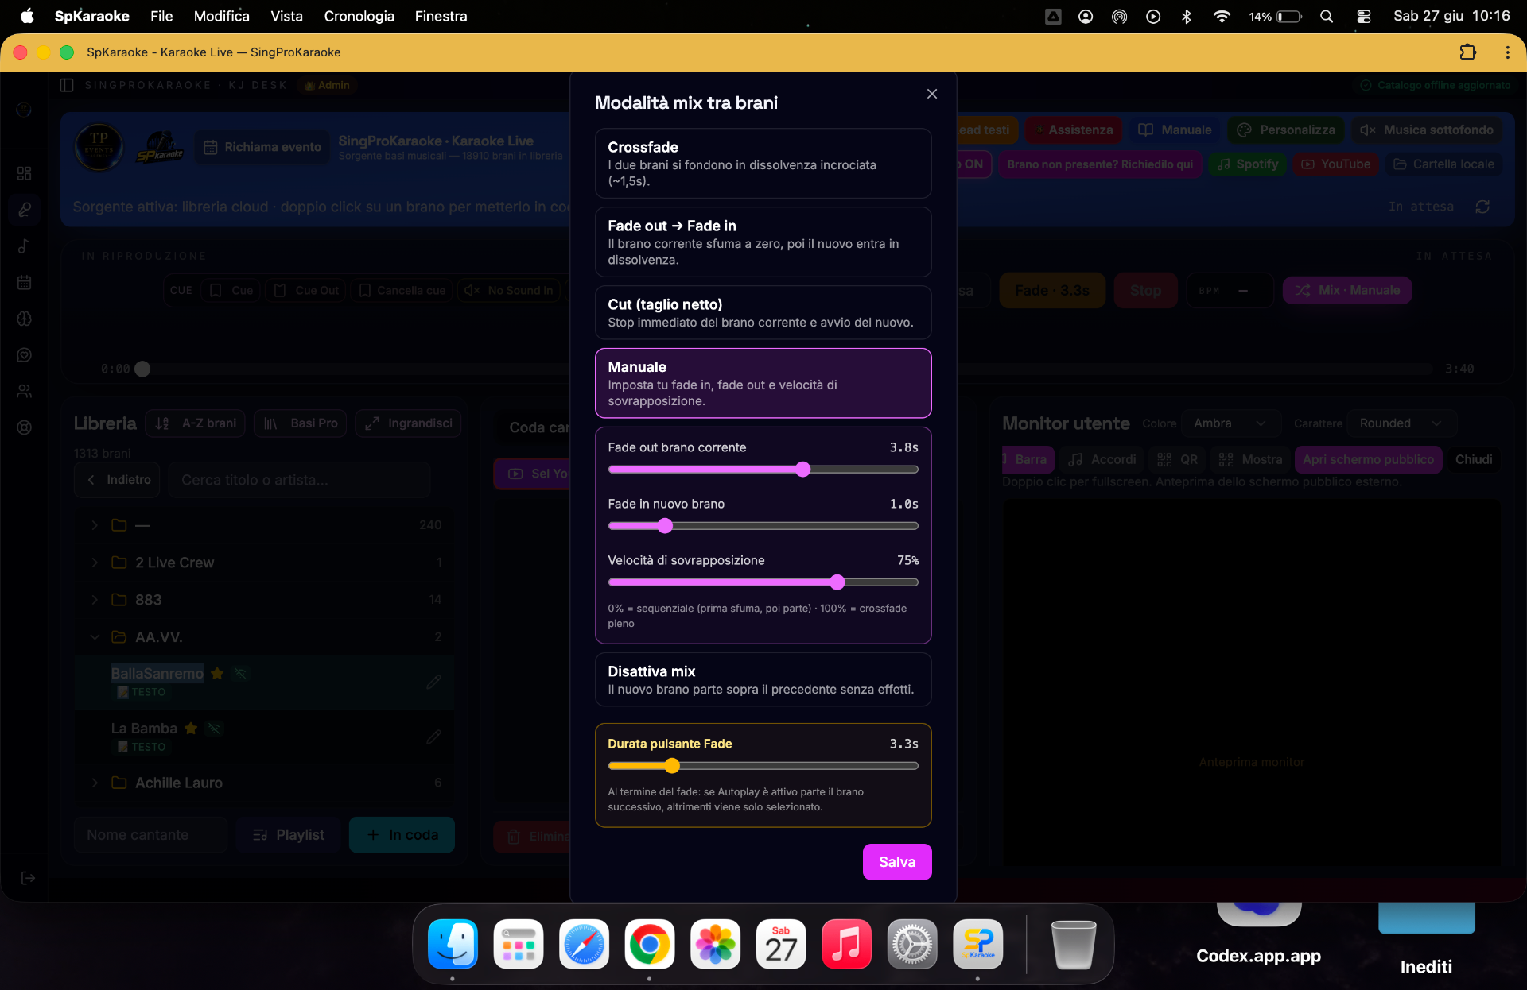Adjust the Fade out brano corrente slider
The height and width of the screenshot is (990, 1527).
pos(763,470)
